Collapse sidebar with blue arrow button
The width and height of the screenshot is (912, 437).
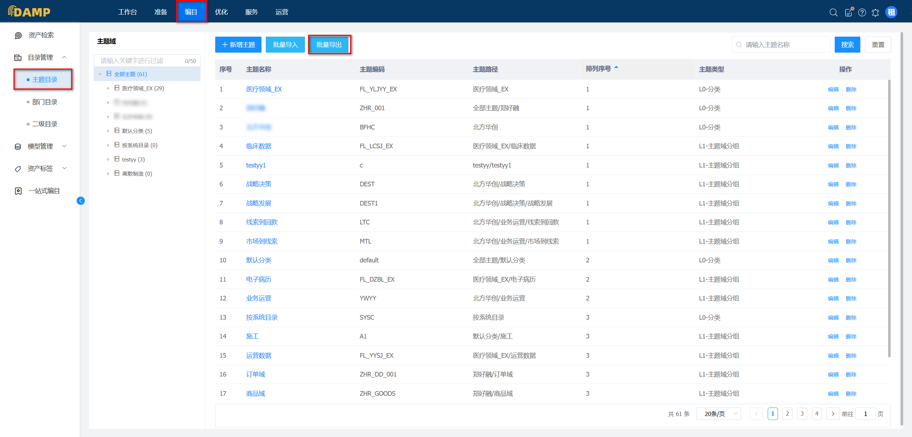[x=81, y=201]
